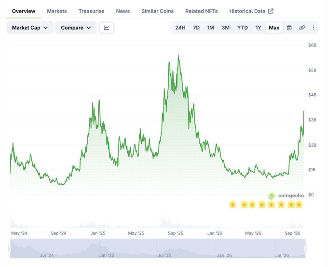Open the Treasuries tab

[92, 11]
